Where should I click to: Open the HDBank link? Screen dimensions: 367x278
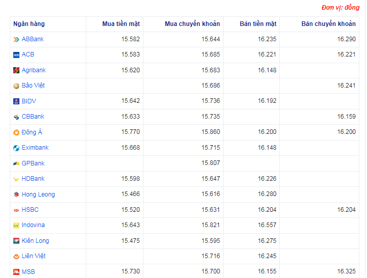point(33,179)
